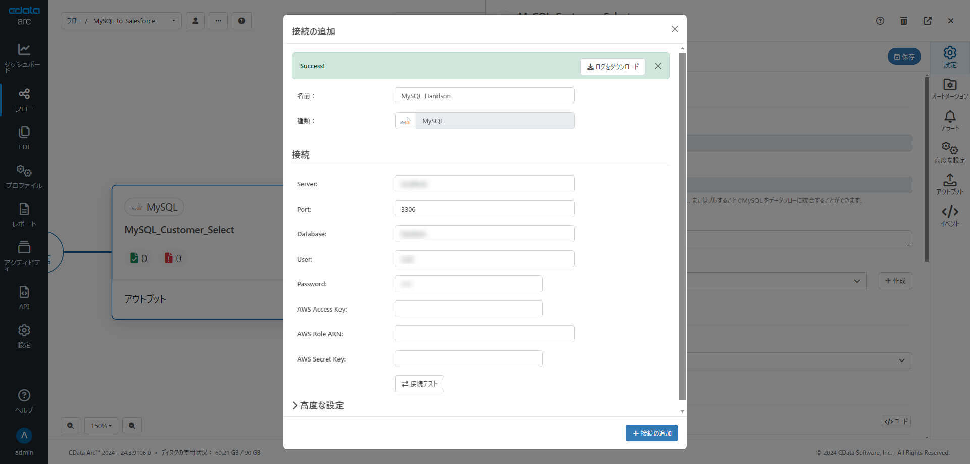Switch to the Advanced Settings tab
Image resolution: width=970 pixels, height=464 pixels.
tap(950, 152)
